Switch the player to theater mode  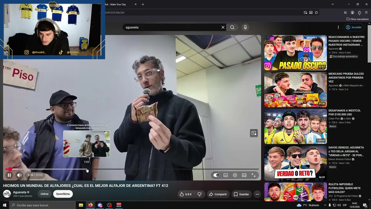244,175
